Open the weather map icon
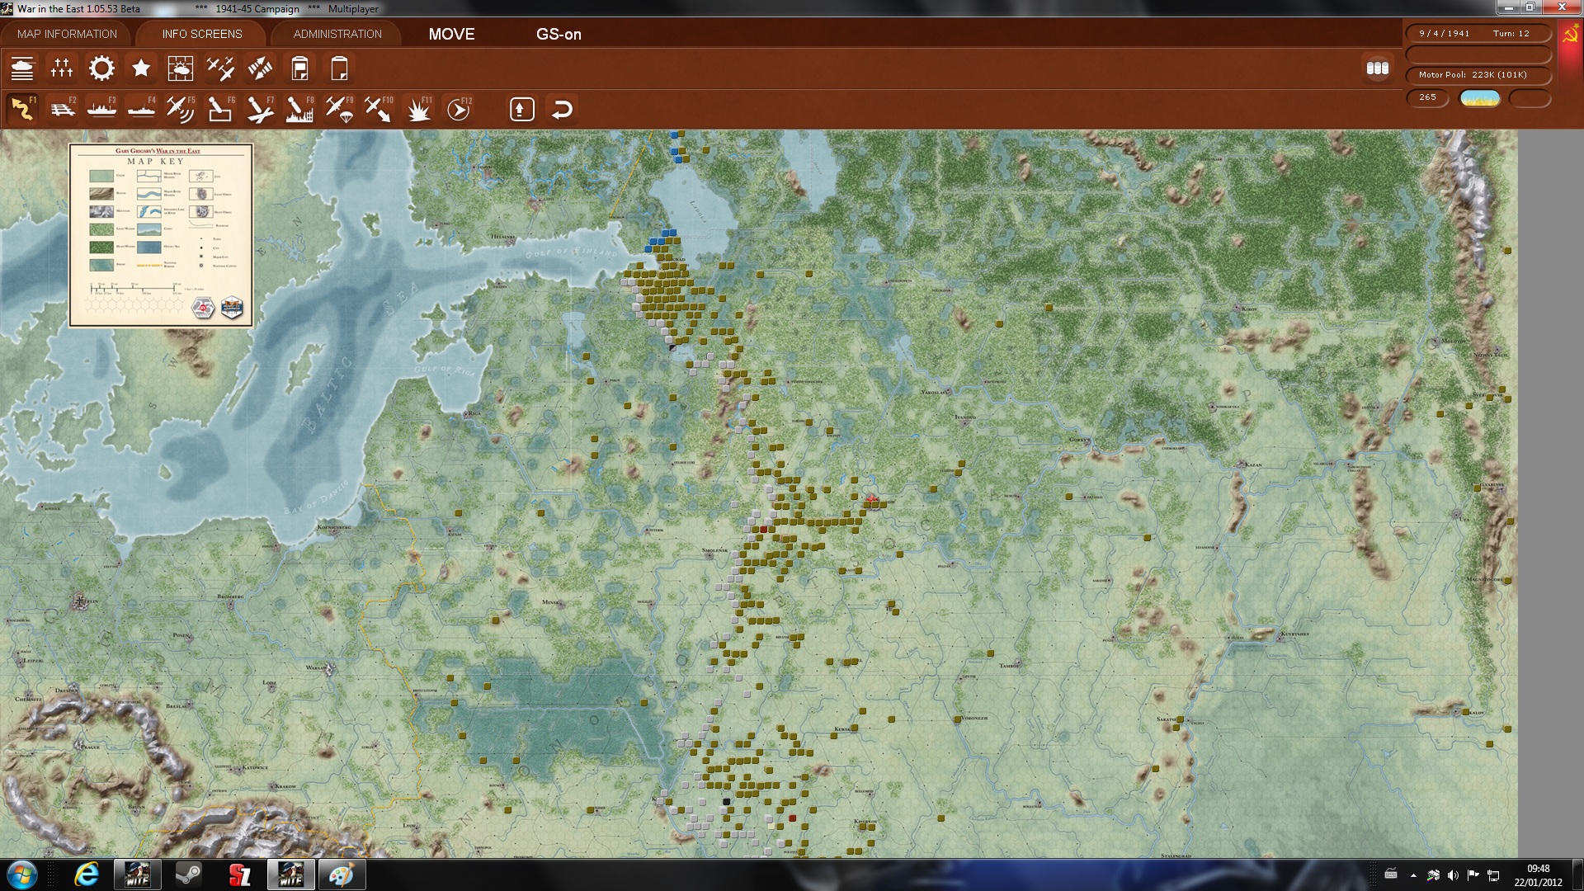This screenshot has height=891, width=1584. click(181, 68)
